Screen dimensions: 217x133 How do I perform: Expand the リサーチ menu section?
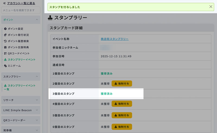(x=37, y=100)
